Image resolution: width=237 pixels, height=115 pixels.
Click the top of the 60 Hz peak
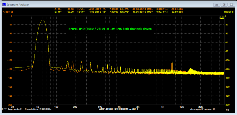(42, 20)
